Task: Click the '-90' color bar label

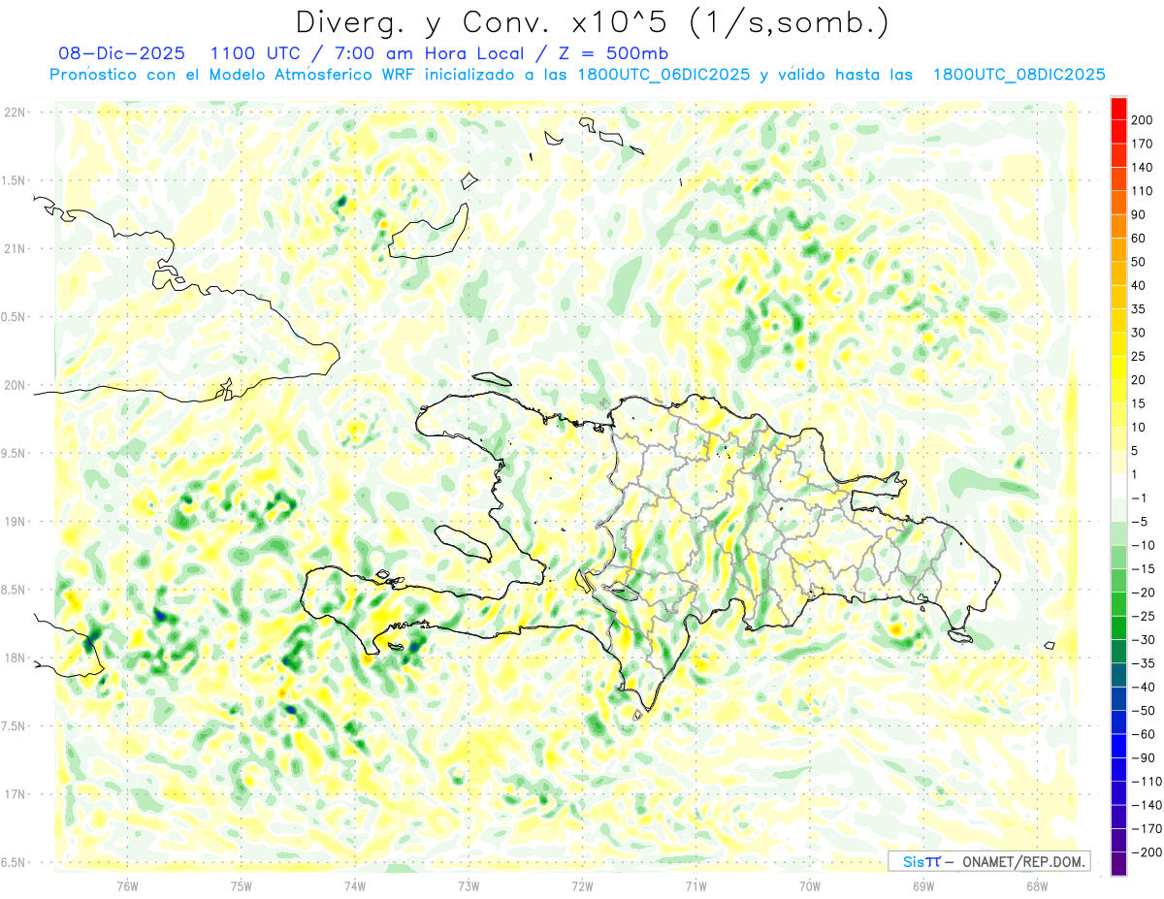Action: [1144, 758]
